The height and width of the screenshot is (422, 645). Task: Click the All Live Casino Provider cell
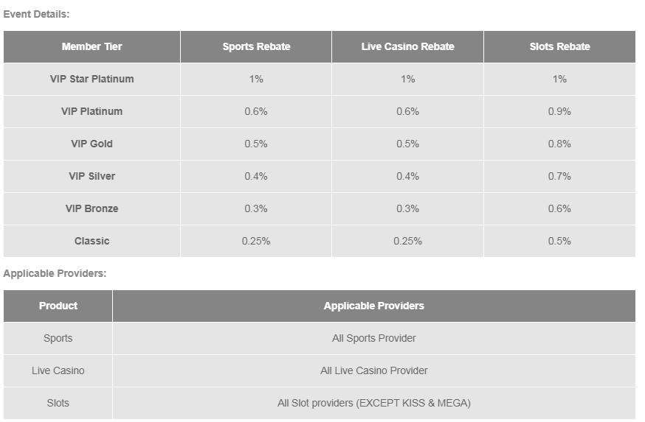point(373,370)
